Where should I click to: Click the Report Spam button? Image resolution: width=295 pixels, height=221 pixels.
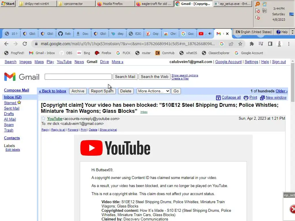pyautogui.click(x=102, y=91)
